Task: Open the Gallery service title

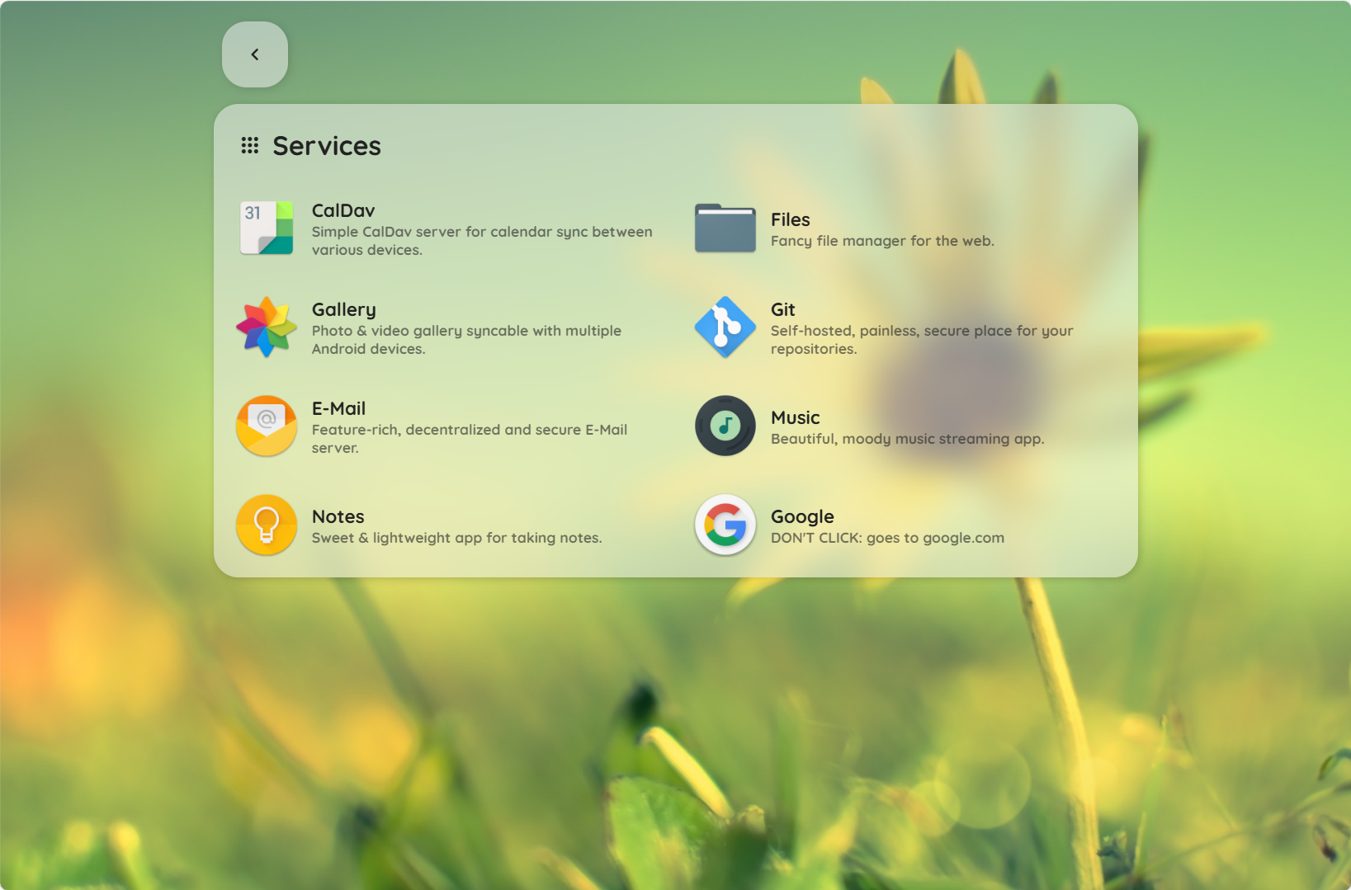Action: (x=343, y=310)
